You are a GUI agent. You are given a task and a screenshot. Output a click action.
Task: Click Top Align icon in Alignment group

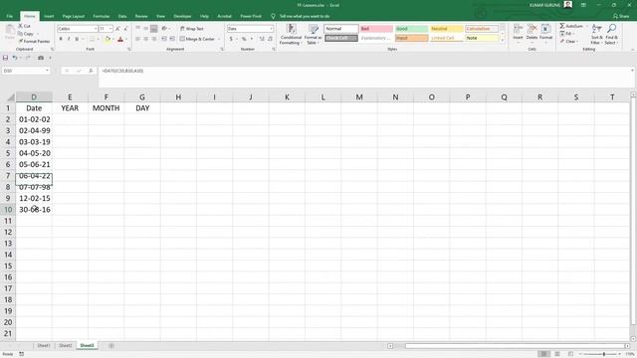pos(138,29)
